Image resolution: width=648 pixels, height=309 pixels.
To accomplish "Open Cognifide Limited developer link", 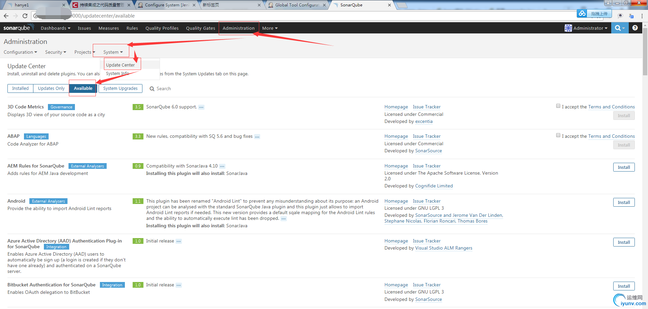I will pyautogui.click(x=434, y=186).
